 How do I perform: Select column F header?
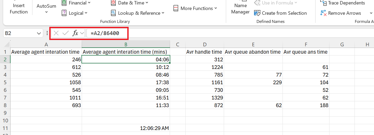(306, 44)
